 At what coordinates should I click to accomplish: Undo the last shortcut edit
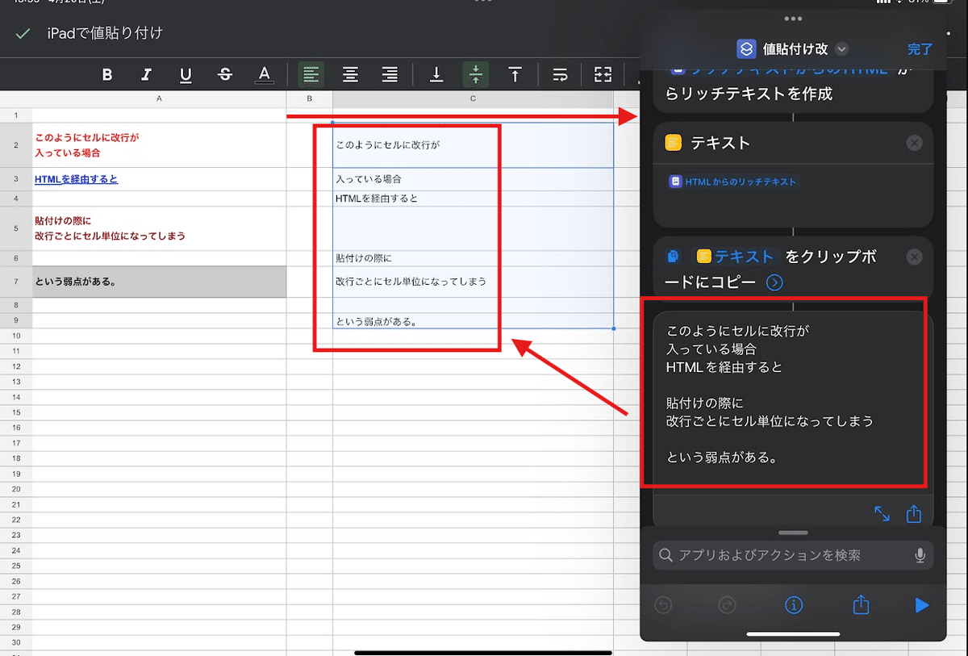(x=664, y=605)
